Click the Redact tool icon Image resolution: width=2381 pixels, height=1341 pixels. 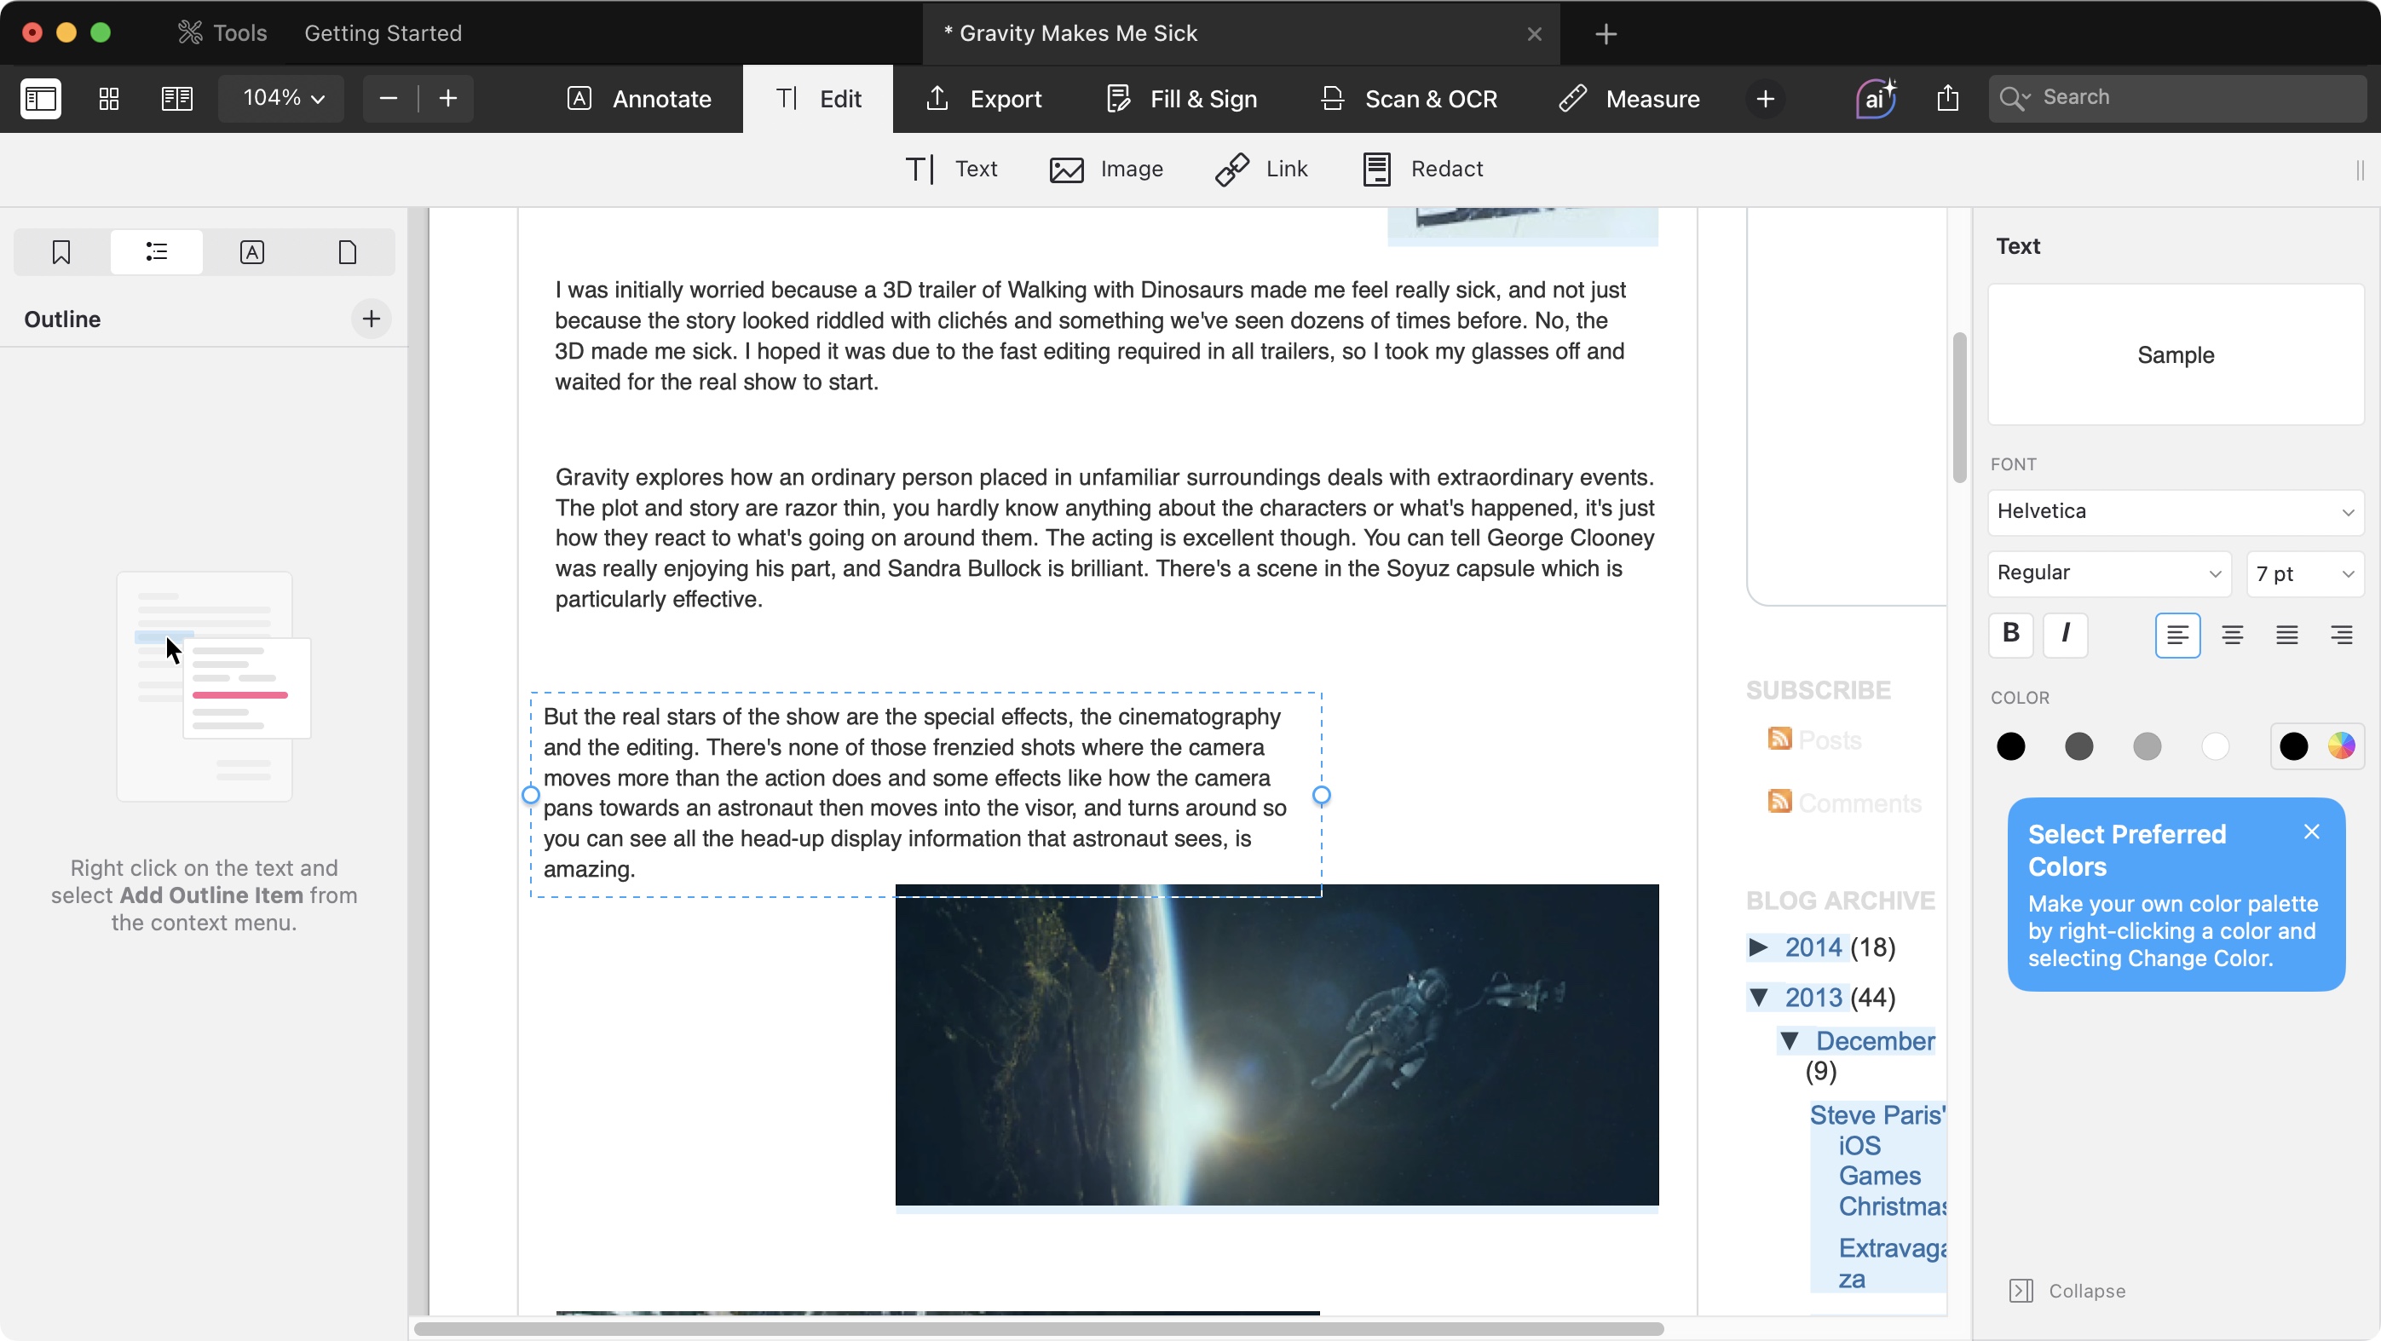pyautogui.click(x=1375, y=167)
